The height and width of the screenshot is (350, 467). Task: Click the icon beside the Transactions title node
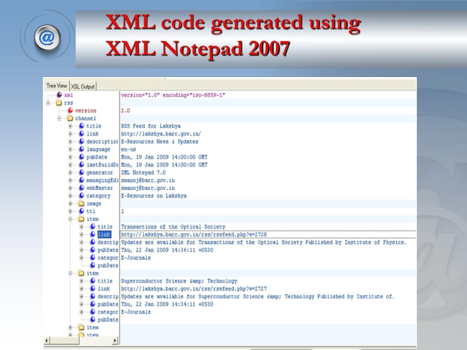[93, 226]
